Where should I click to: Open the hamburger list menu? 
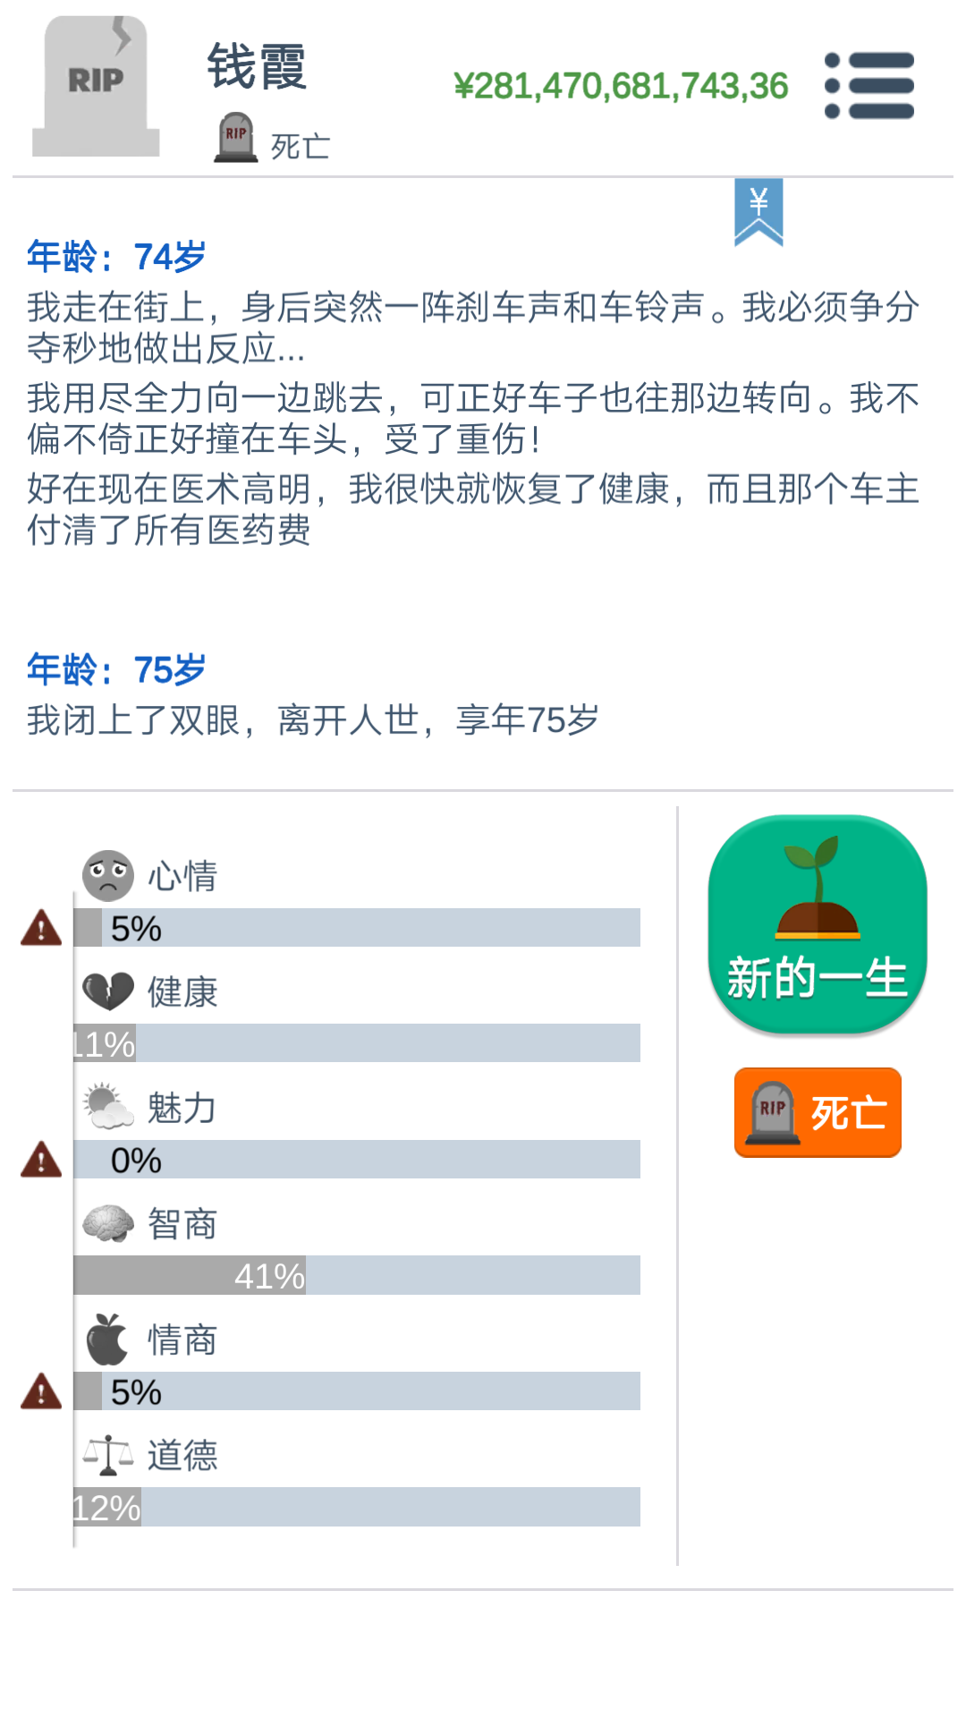point(869,86)
